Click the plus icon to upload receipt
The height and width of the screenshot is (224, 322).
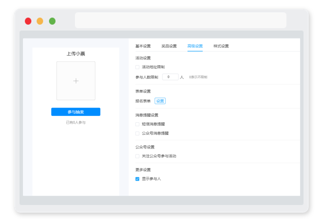[x=76, y=81]
